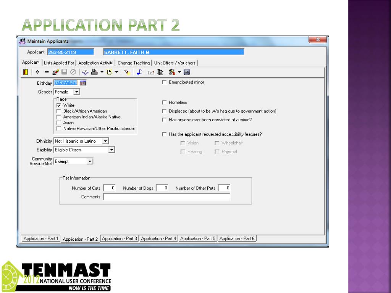Toggle the Homeless checkbox
Image resolution: width=391 pixels, height=293 pixels.
[x=164, y=102]
